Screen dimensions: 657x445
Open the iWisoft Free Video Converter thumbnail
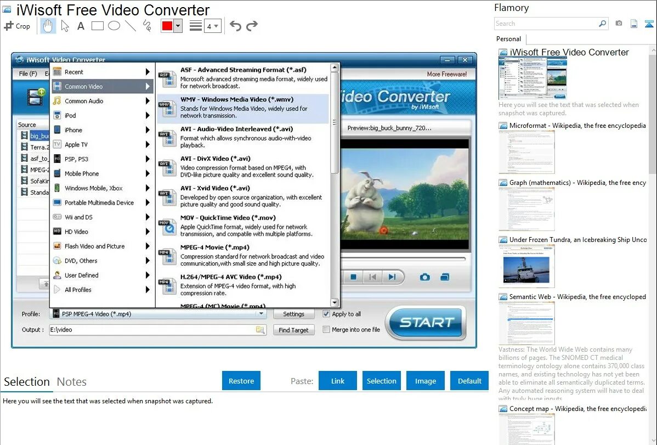[x=532, y=78]
